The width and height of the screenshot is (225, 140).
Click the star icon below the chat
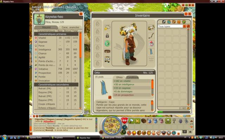(31, 134)
